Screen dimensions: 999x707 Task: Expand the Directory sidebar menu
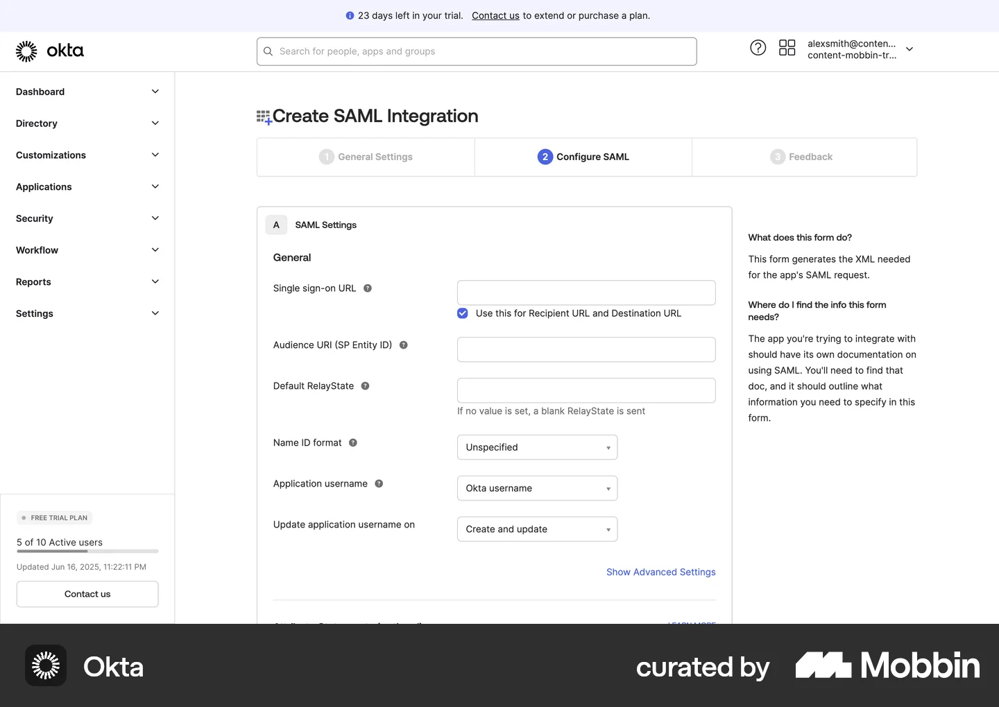[87, 123]
